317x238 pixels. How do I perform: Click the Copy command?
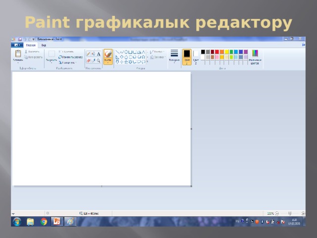point(34,58)
